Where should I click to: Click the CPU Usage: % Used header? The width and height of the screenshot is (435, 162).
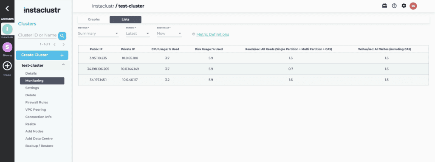[x=165, y=49]
